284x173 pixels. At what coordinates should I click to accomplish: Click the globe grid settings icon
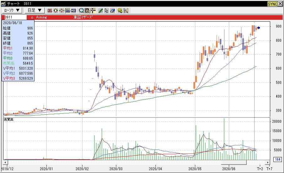click(x=87, y=10)
